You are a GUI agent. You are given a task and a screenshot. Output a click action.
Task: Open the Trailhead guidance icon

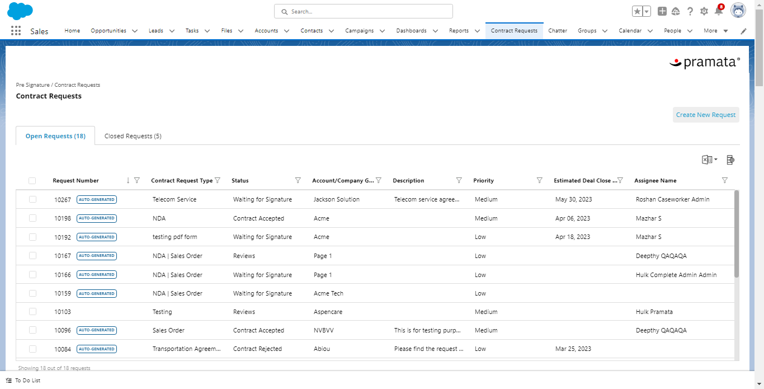[x=676, y=11]
